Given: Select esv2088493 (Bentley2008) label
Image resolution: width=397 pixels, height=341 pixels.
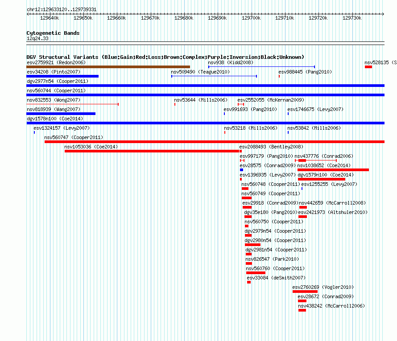Looking at the screenshot, I should coord(271,147).
